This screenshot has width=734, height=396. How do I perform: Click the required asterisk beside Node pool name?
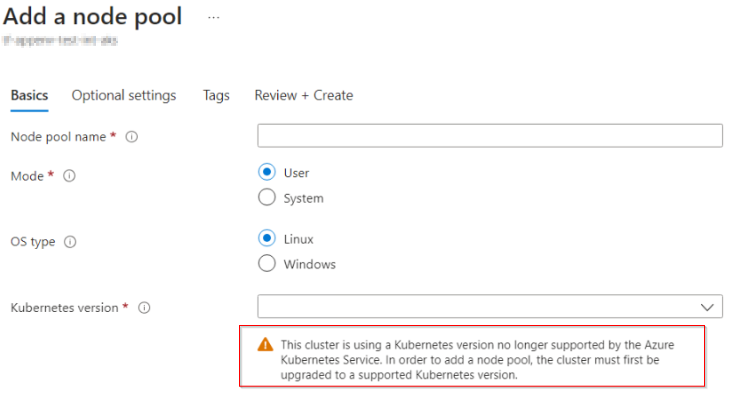click(x=113, y=134)
